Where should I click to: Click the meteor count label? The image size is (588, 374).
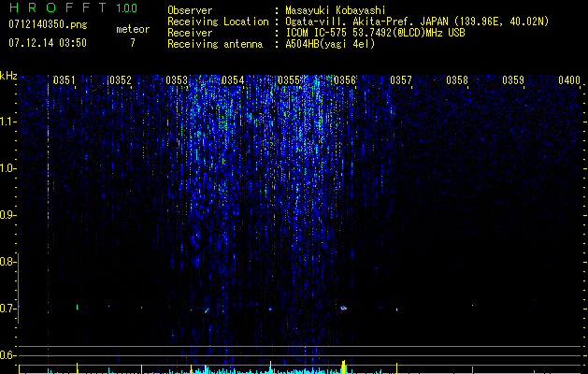pyautogui.click(x=133, y=29)
